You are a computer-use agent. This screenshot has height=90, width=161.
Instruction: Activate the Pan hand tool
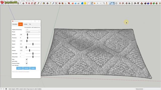coord(50,3)
